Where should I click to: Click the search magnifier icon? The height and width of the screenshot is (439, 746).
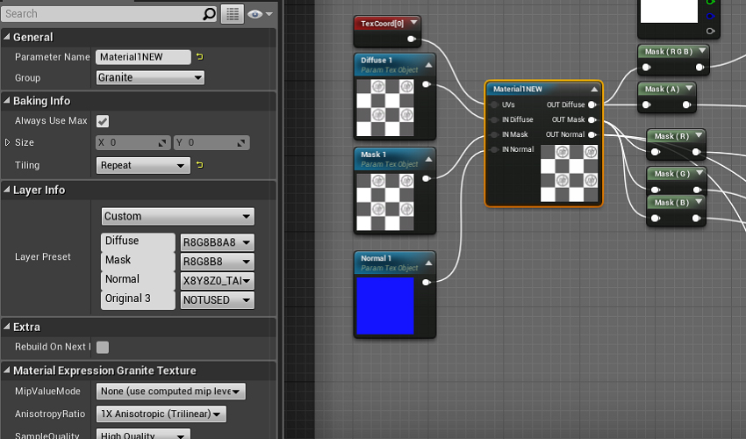[x=209, y=14]
